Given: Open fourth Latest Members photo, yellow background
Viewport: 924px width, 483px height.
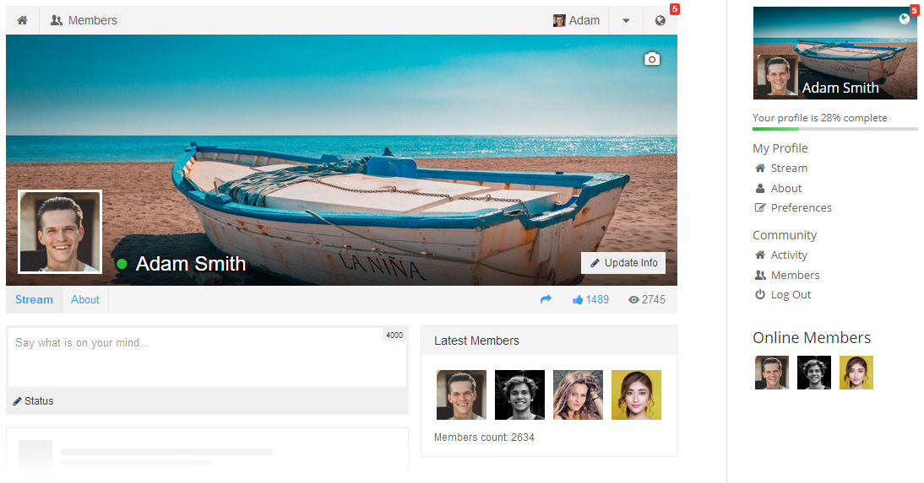Looking at the screenshot, I should (x=637, y=394).
